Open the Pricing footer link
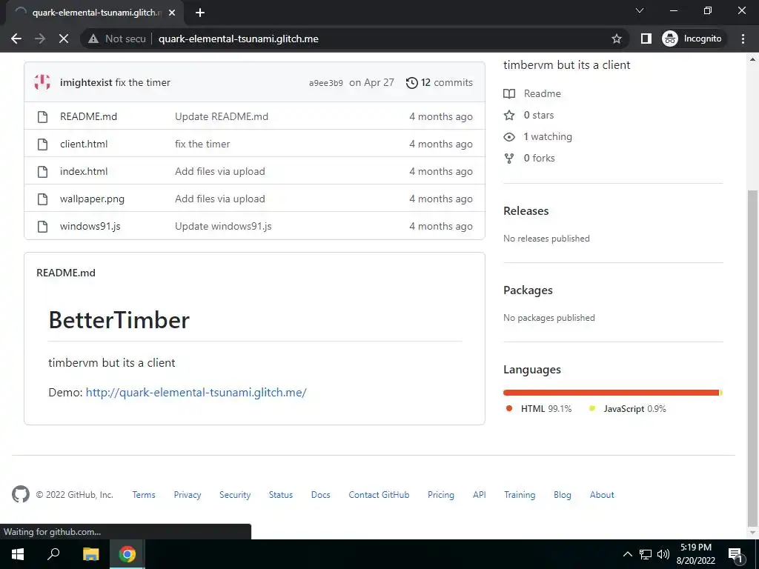Viewport: 759px width, 569px height. pyautogui.click(x=441, y=495)
